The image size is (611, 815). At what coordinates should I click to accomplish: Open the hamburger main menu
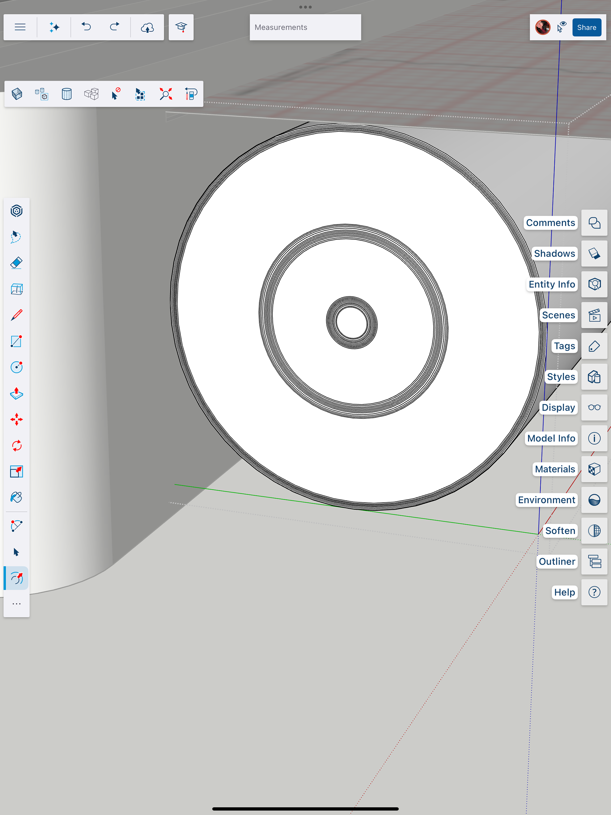point(20,27)
